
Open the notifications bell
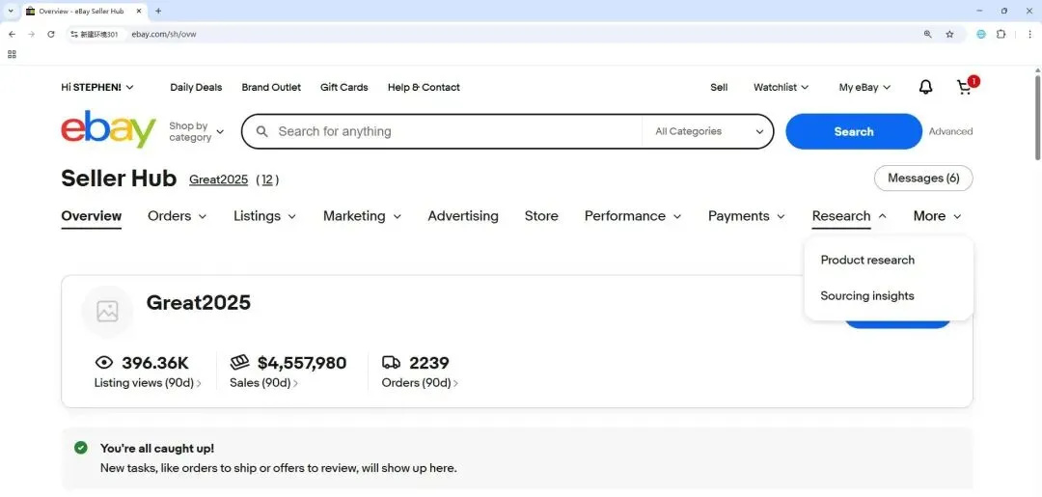pos(925,87)
